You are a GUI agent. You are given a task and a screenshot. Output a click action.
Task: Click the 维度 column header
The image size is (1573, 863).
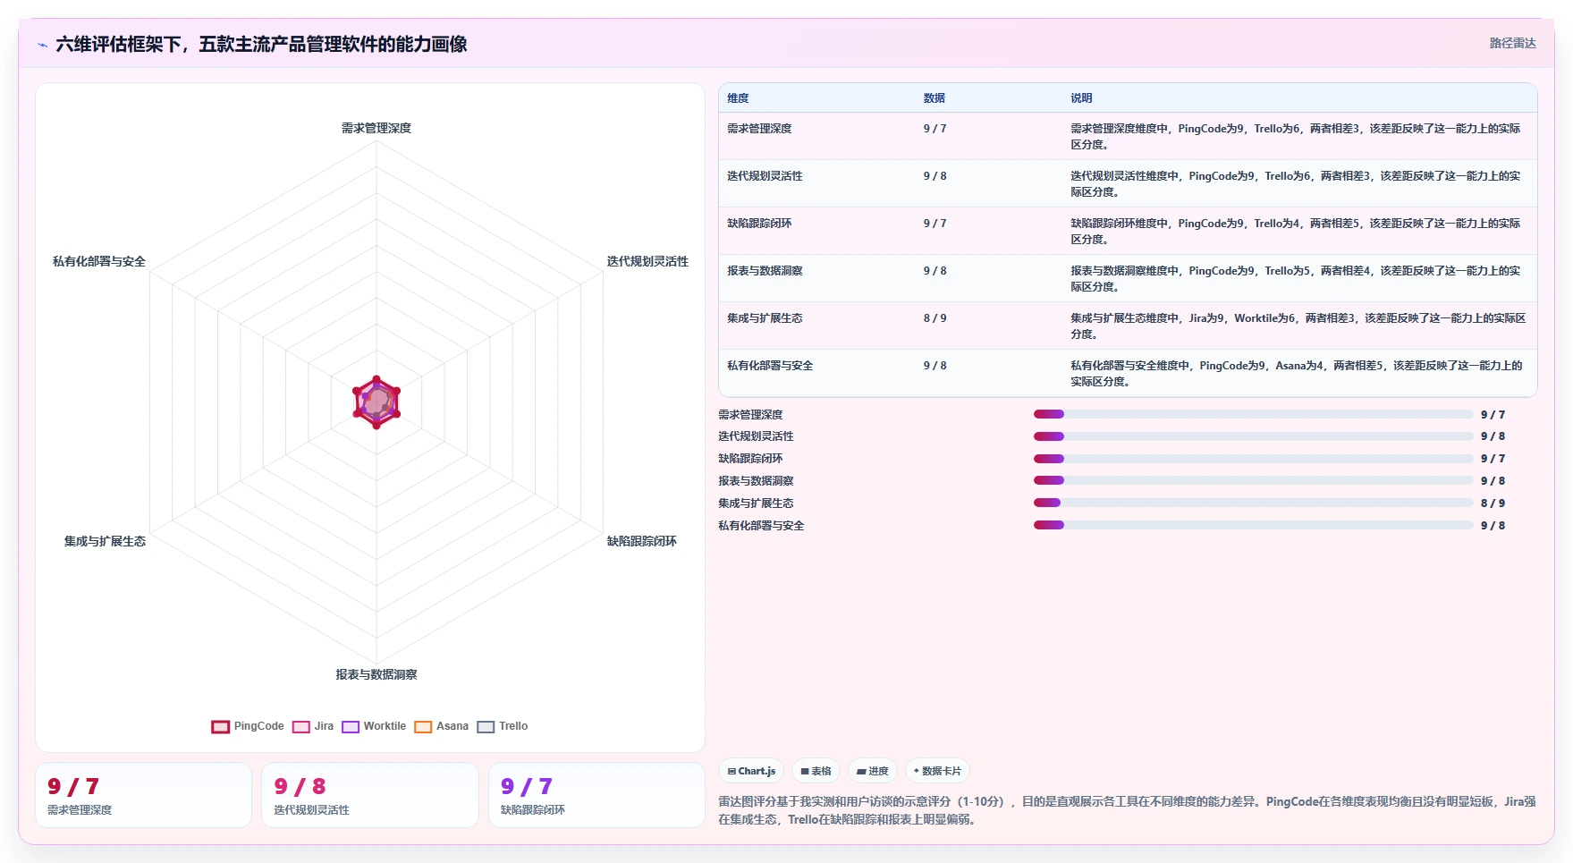pyautogui.click(x=738, y=98)
